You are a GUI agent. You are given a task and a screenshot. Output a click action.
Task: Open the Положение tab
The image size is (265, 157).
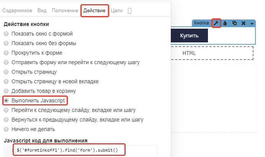65,10
